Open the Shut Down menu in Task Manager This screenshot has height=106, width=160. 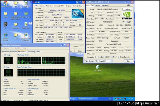(x=18, y=48)
